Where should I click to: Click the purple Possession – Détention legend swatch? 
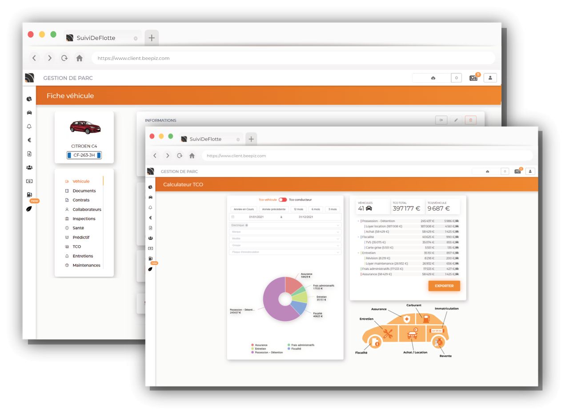click(252, 353)
